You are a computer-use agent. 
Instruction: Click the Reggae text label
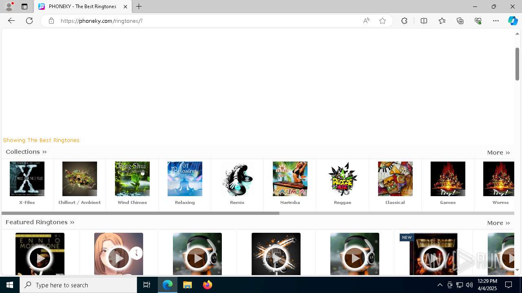tap(343, 202)
